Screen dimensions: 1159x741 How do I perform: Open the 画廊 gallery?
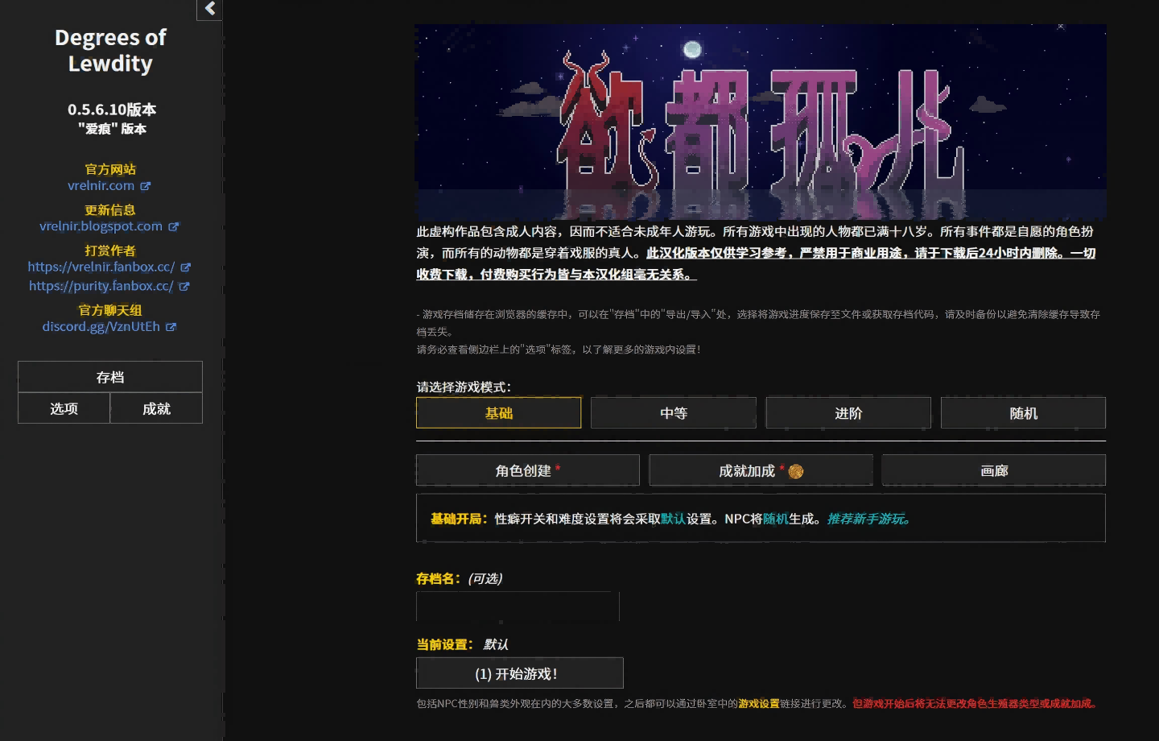[993, 470]
